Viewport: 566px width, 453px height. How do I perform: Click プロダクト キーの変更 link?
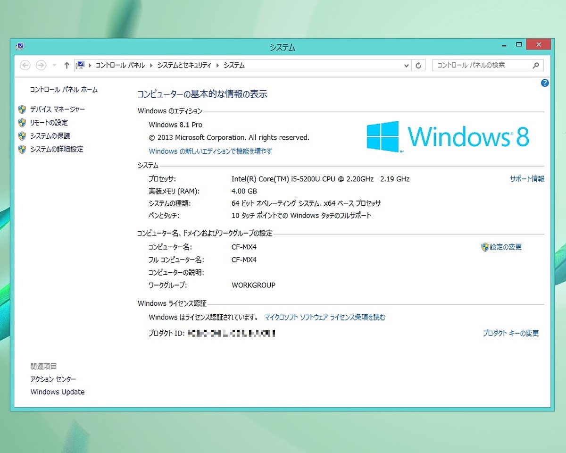(x=510, y=333)
